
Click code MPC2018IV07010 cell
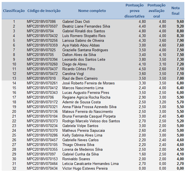[41, 78]
